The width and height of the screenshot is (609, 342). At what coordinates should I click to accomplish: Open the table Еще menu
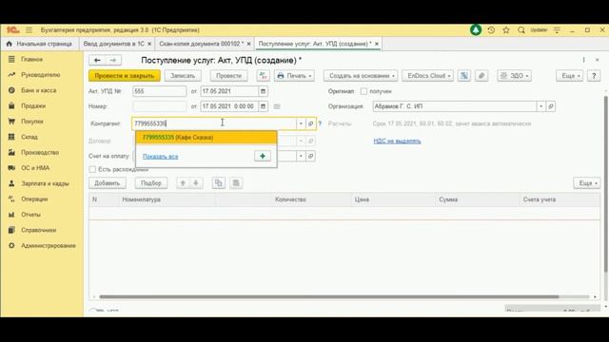point(587,183)
